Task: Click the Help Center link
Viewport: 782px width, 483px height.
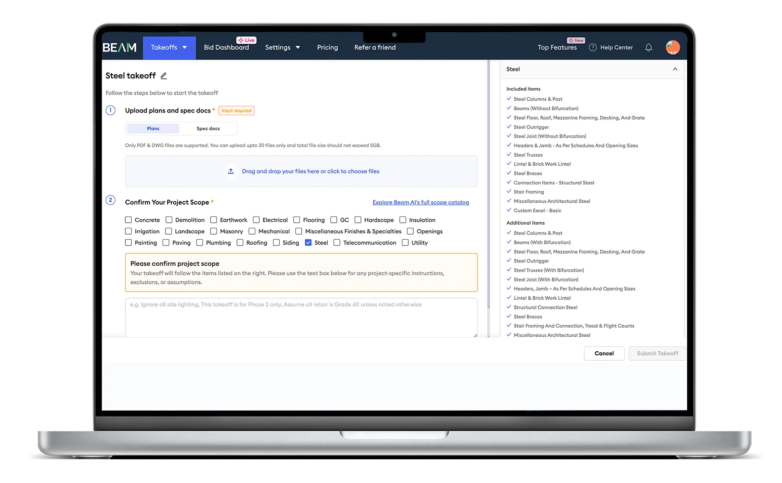Action: [617, 47]
